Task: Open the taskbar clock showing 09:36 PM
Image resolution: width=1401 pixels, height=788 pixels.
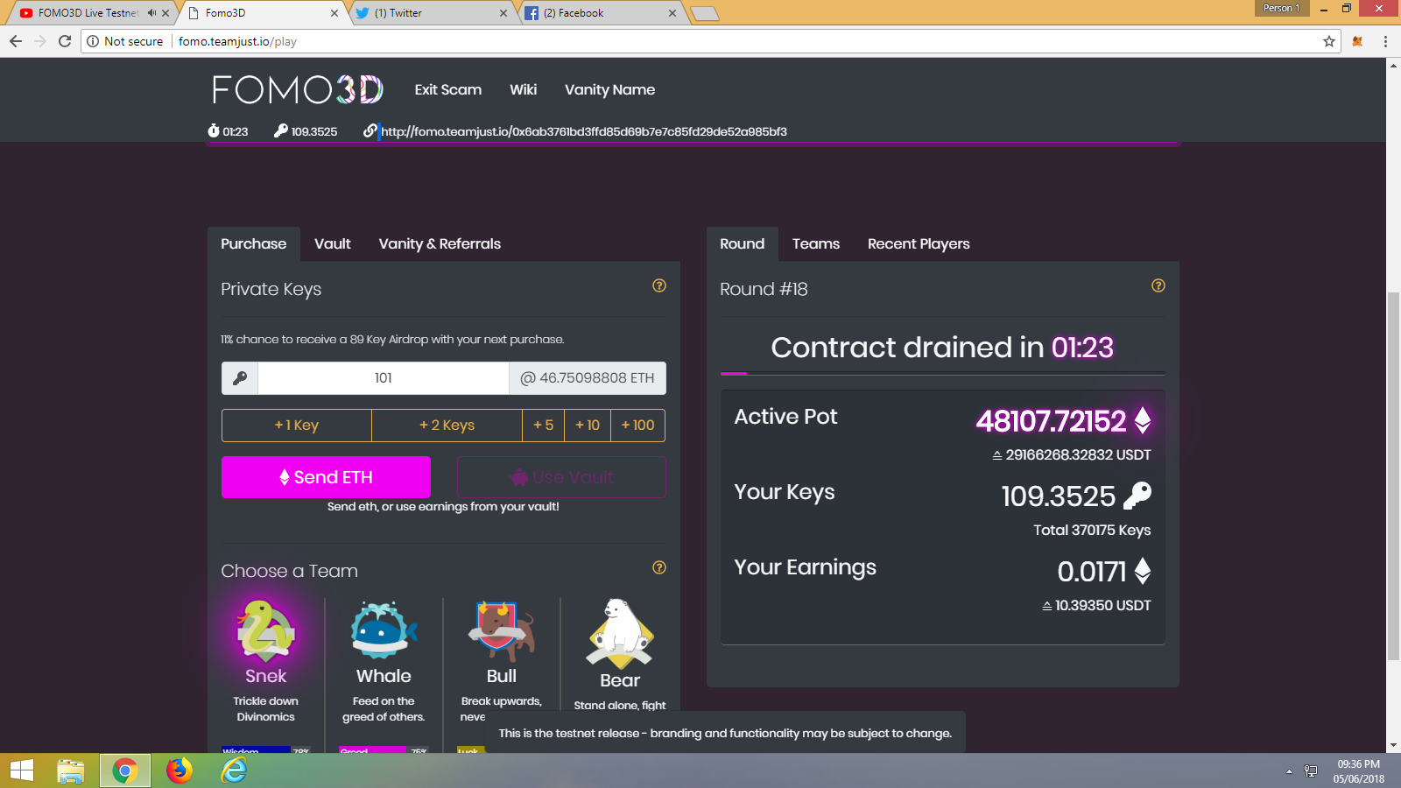Action: tap(1359, 771)
